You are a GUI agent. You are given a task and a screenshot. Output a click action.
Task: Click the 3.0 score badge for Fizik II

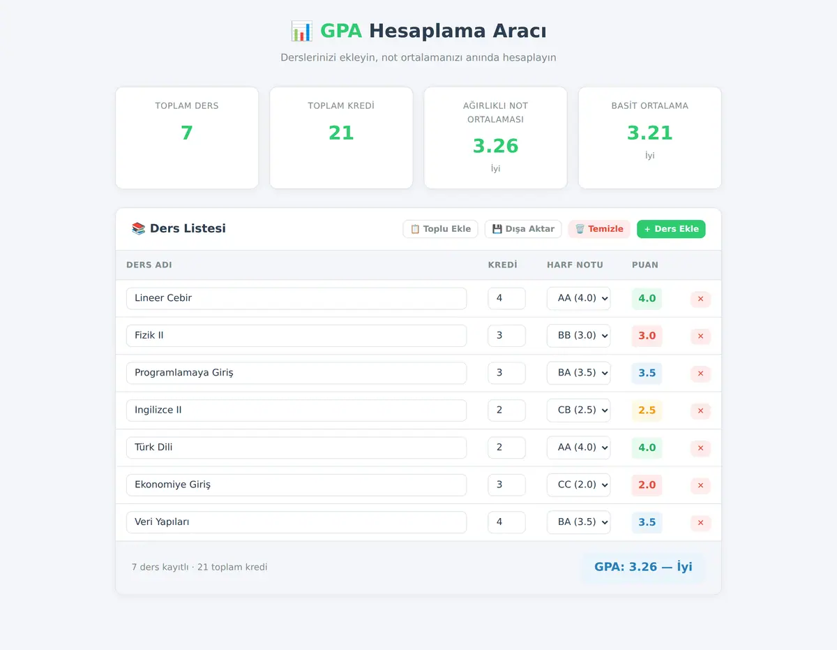coord(647,336)
